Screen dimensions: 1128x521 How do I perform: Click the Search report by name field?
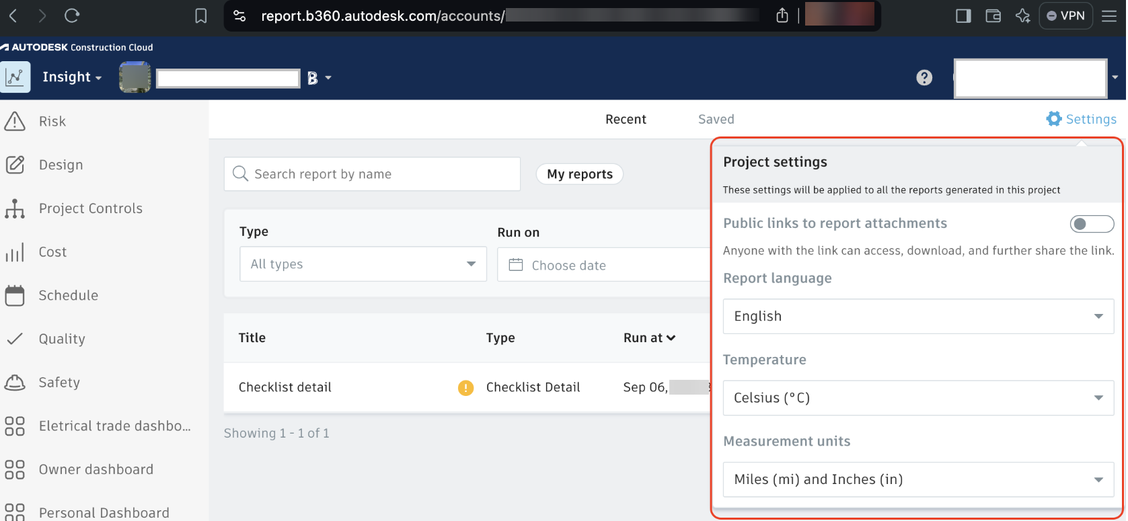[x=372, y=174]
